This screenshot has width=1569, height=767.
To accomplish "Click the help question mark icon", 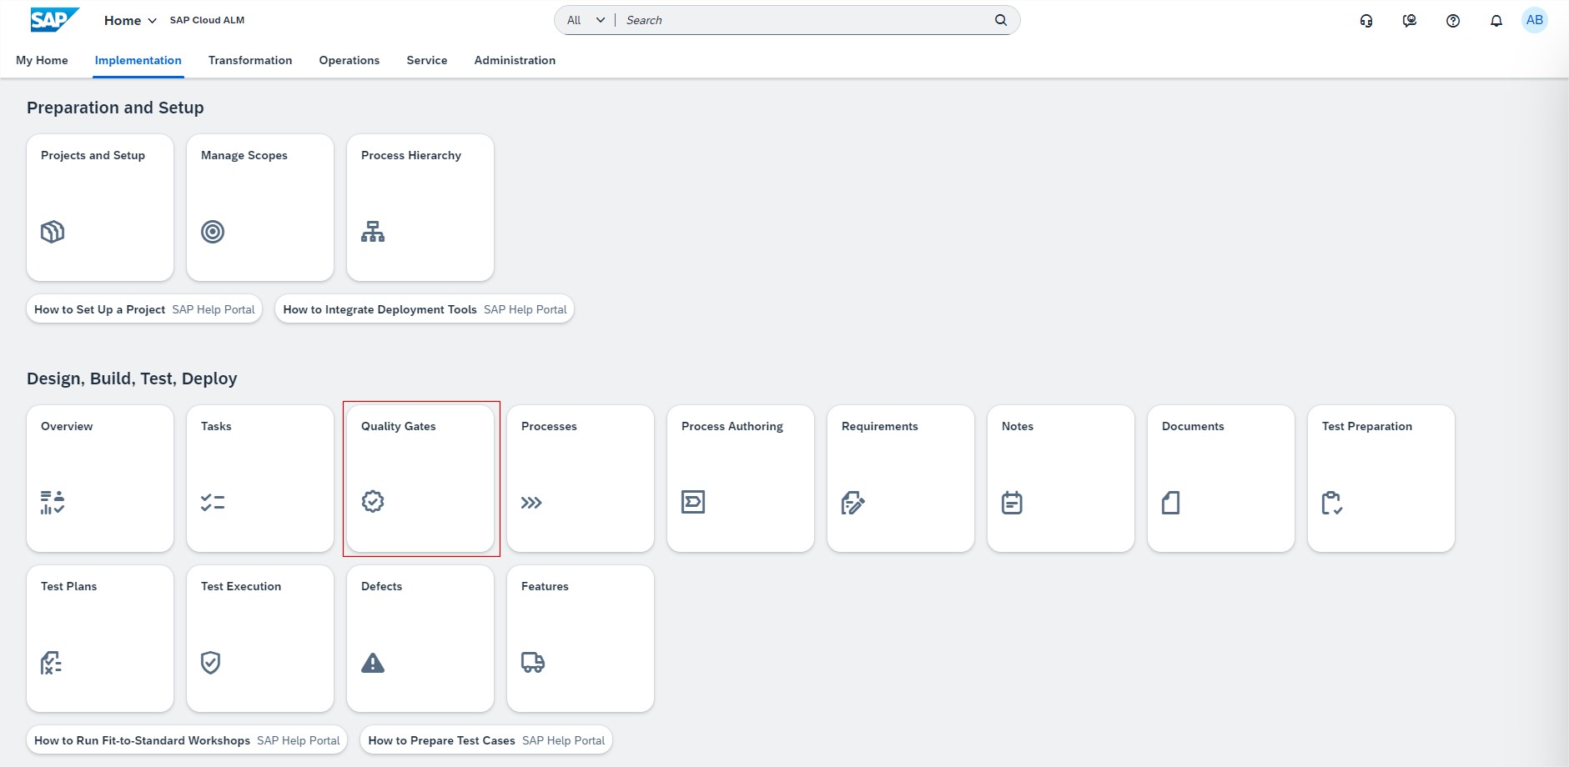I will pos(1452,21).
